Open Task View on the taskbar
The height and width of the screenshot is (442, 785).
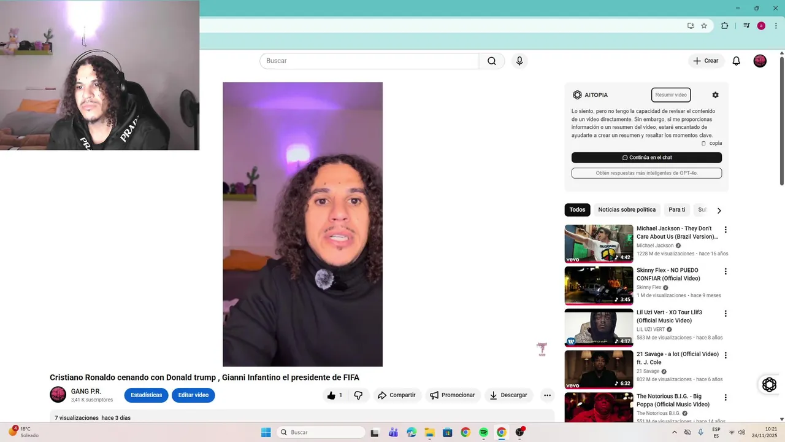click(x=375, y=433)
